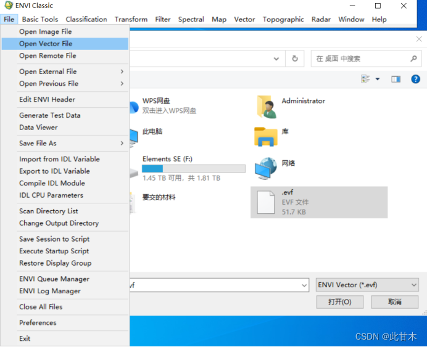Select the .evf file icon
The image size is (427, 347).
(x=266, y=202)
